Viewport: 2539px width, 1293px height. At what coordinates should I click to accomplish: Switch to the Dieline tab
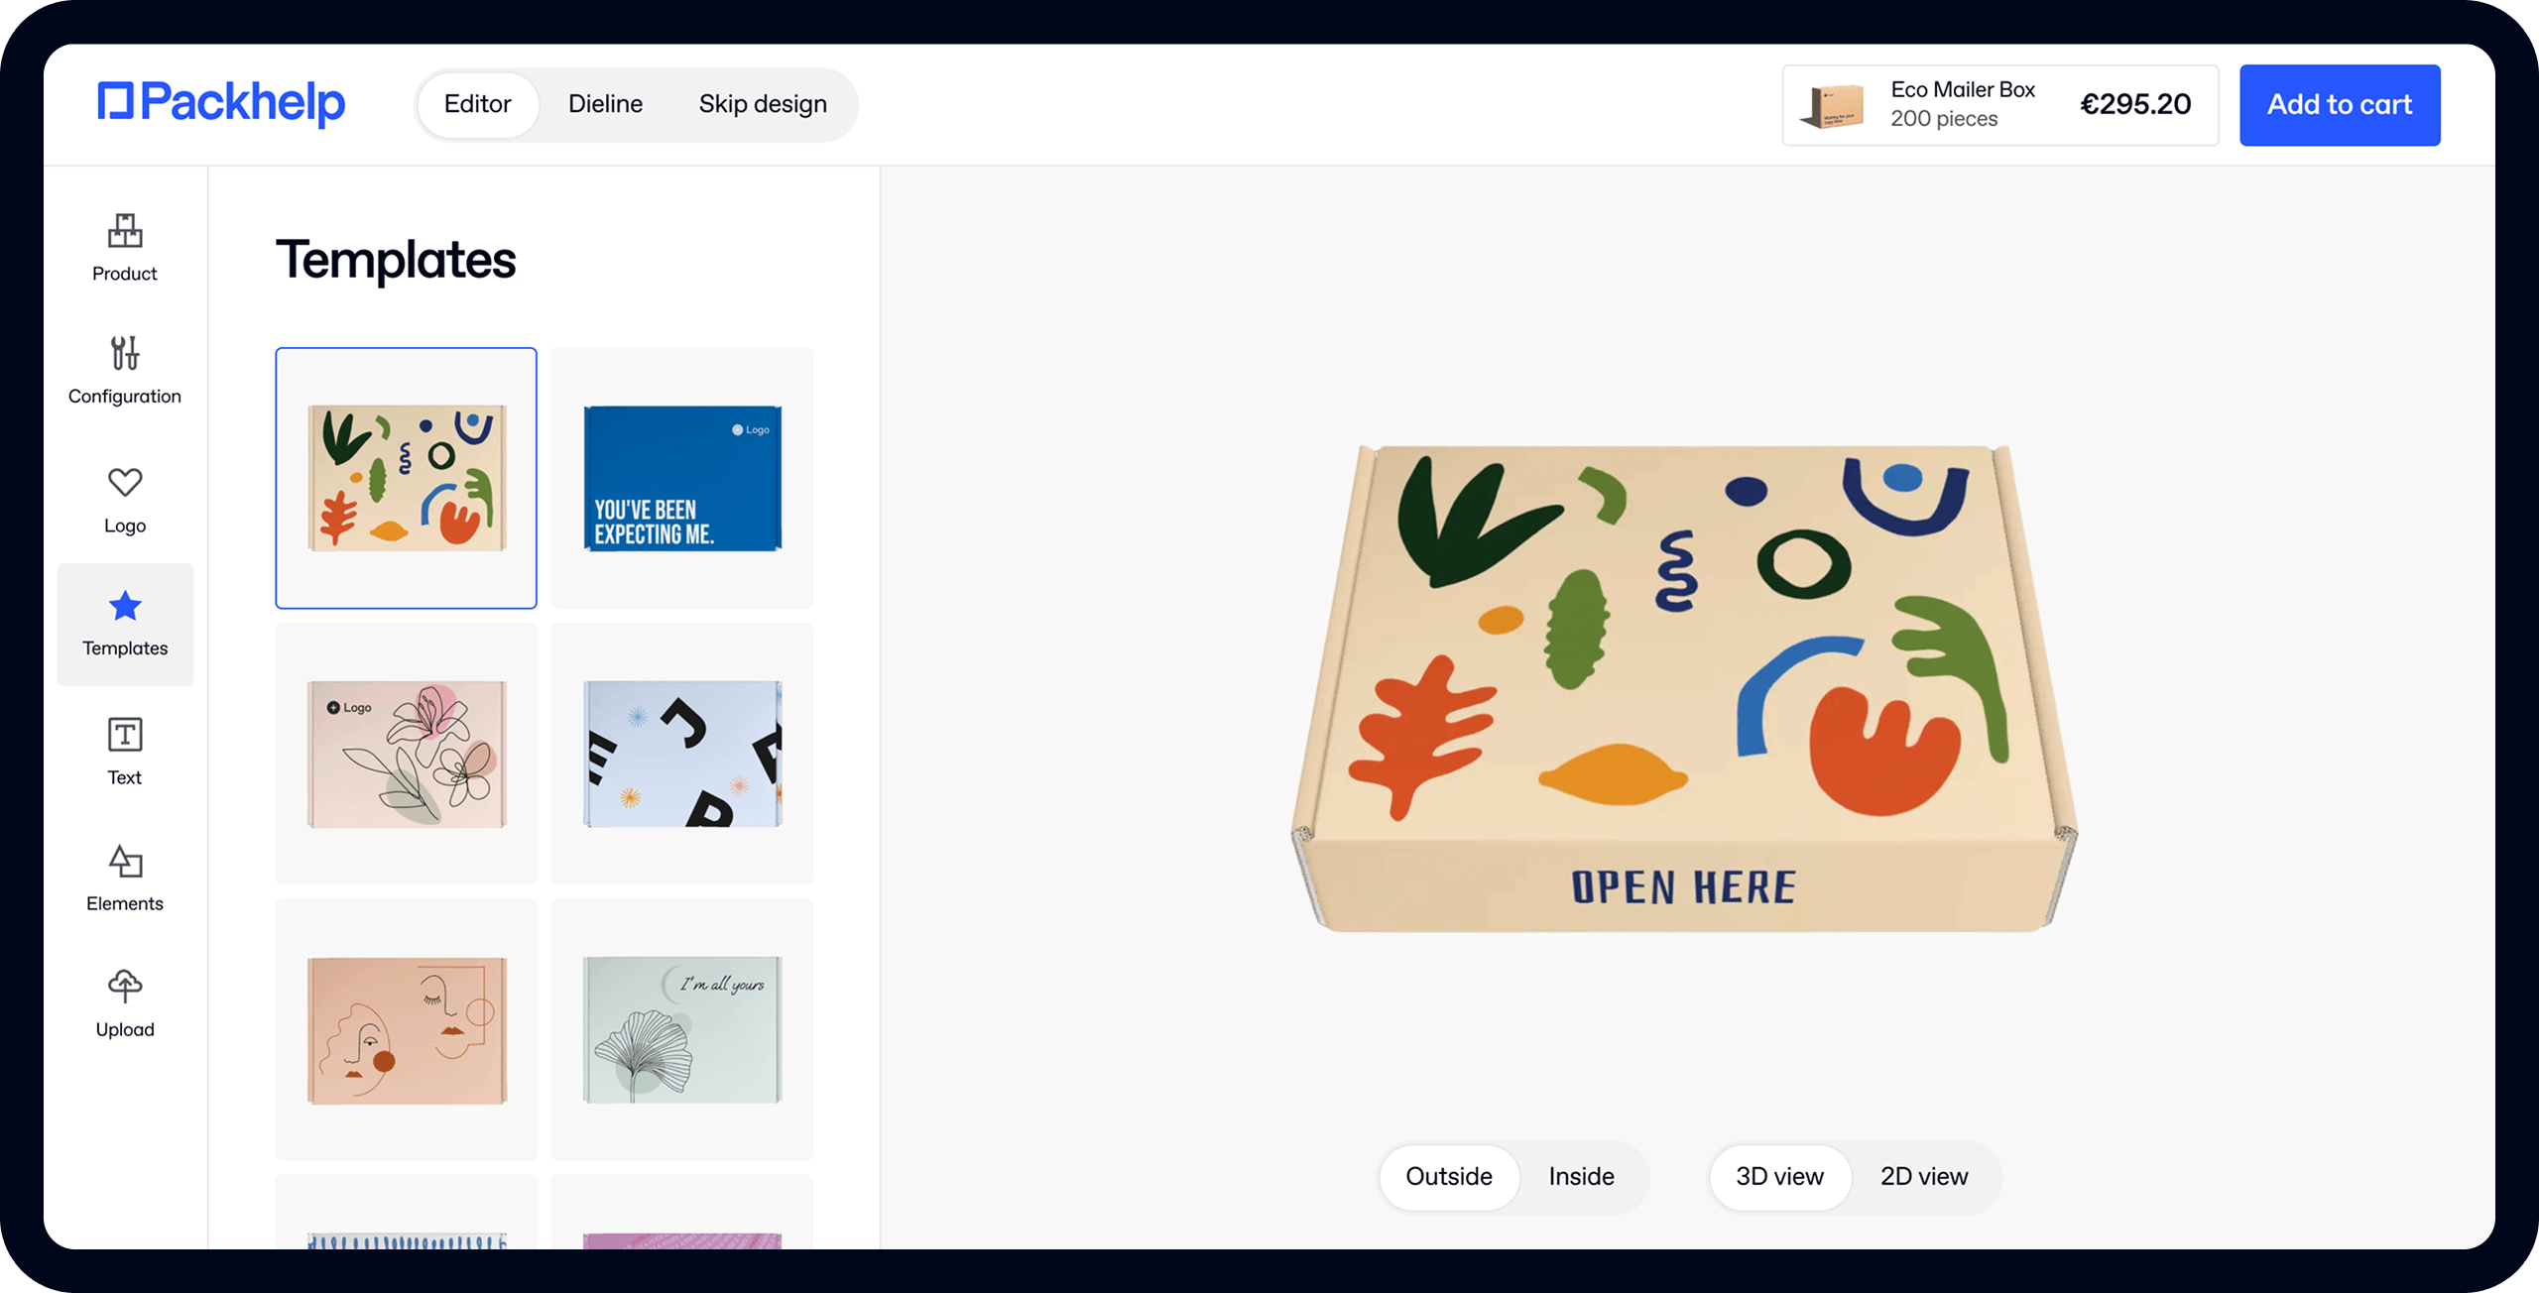click(605, 104)
